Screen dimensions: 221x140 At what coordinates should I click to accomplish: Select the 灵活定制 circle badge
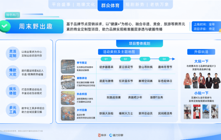[13, 54]
